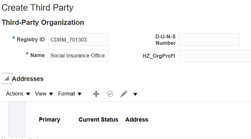
Task: Click the D-U-N-S Number text box
Action: point(209,40)
